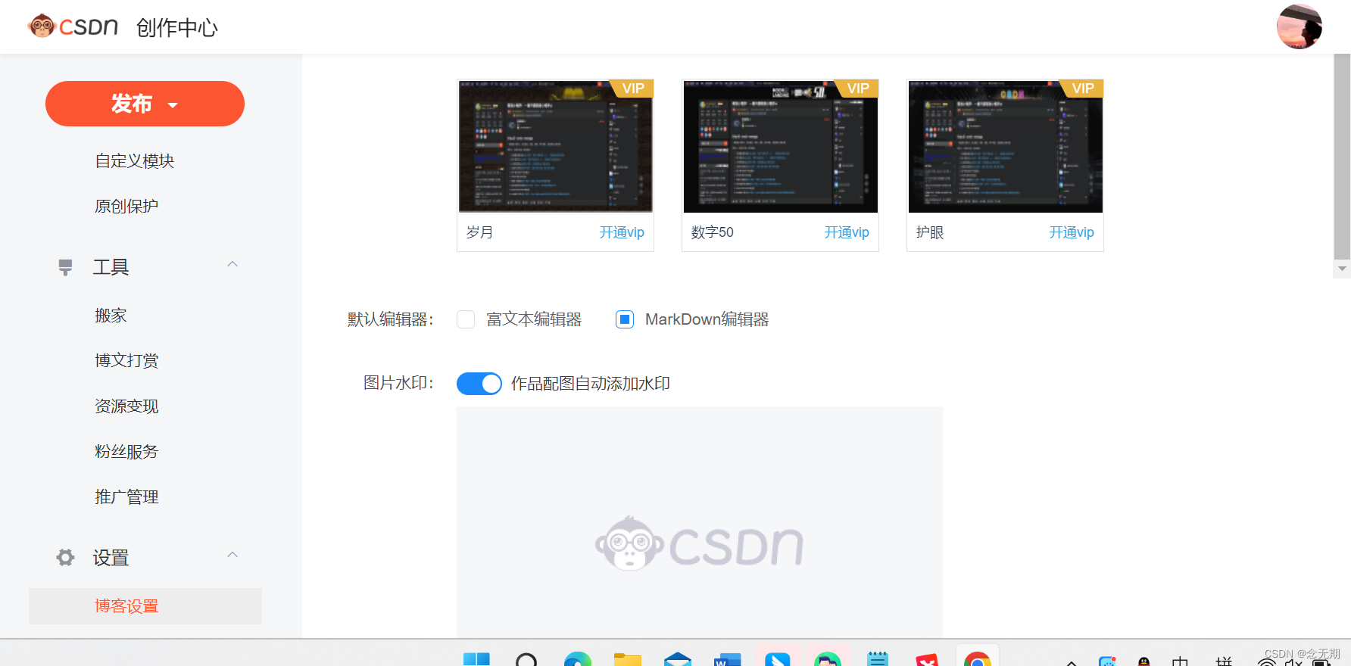Click the QQ penguin tray icon
Image resolution: width=1351 pixels, height=666 pixels.
pos(1144,661)
